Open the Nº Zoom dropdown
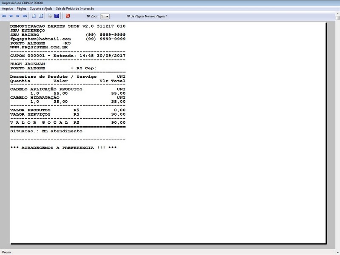This screenshot has height=255, width=340. click(x=105, y=17)
